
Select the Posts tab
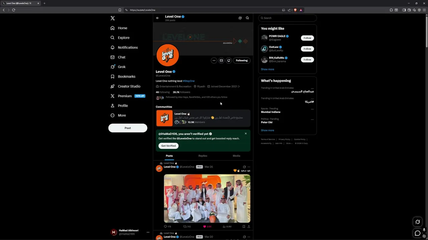click(x=169, y=156)
